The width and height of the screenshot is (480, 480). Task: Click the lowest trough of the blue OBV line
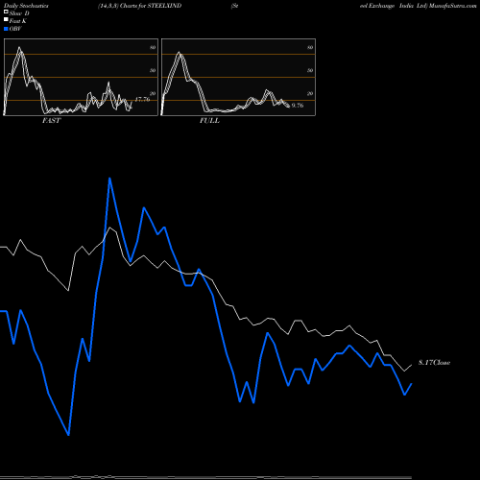tap(68, 435)
